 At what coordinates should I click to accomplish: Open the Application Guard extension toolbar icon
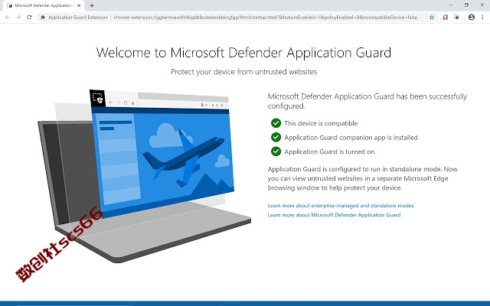pyautogui.click(x=456, y=18)
